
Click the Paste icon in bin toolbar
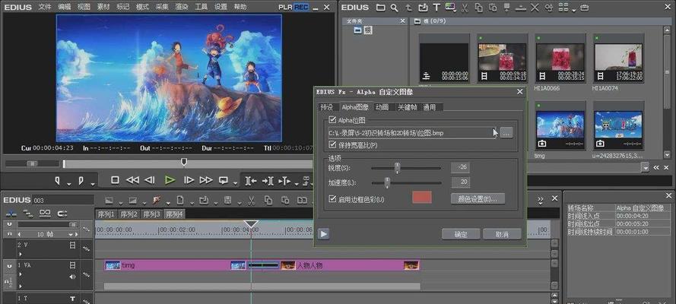(x=492, y=8)
